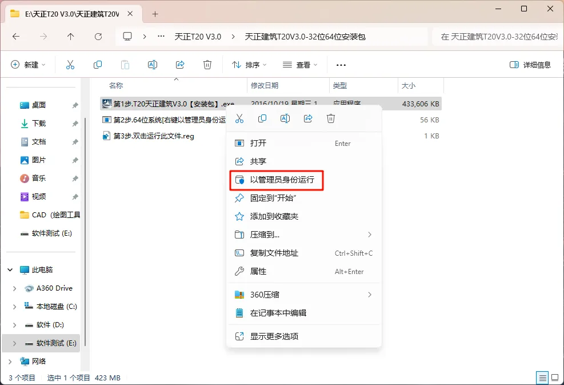Open the 排序 sort dropdown
The image size is (564, 385).
249,65
